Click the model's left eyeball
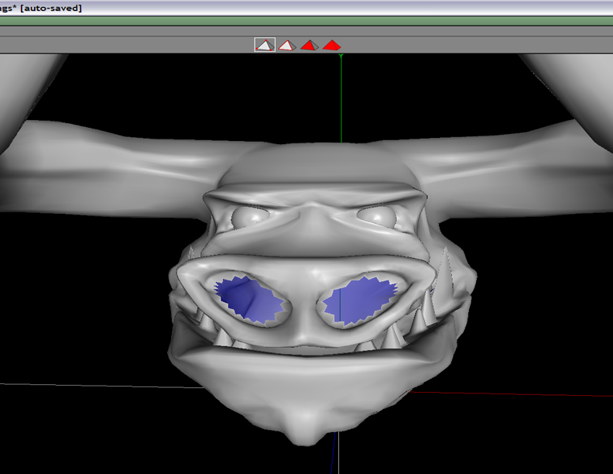613x474 pixels. click(x=250, y=218)
